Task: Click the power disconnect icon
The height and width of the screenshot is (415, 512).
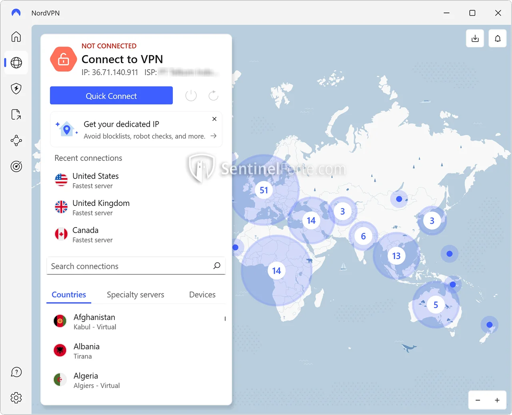Action: tap(191, 96)
